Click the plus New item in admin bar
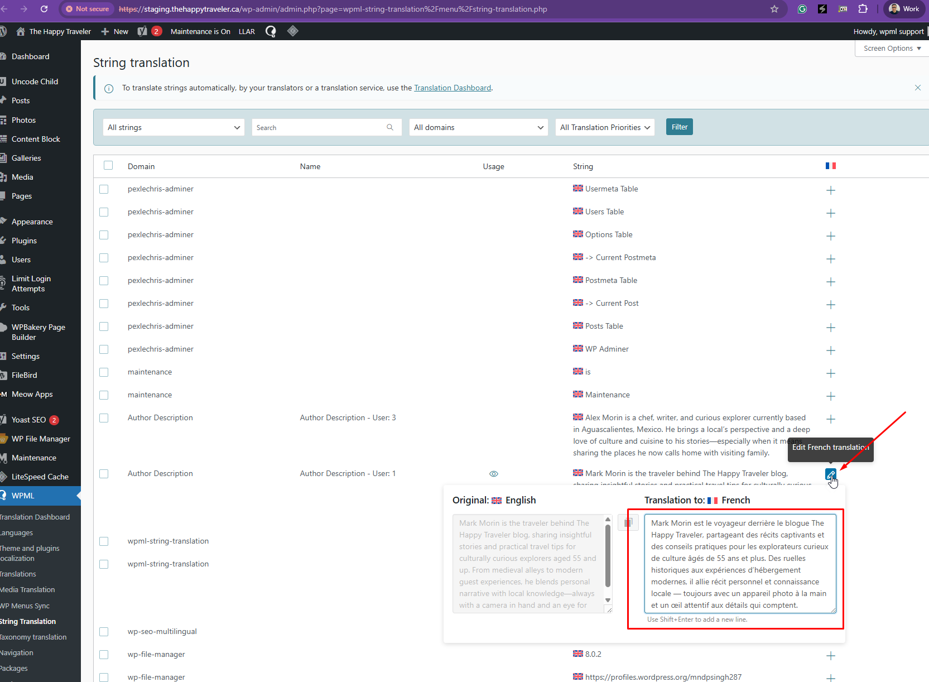929x682 pixels. point(114,31)
